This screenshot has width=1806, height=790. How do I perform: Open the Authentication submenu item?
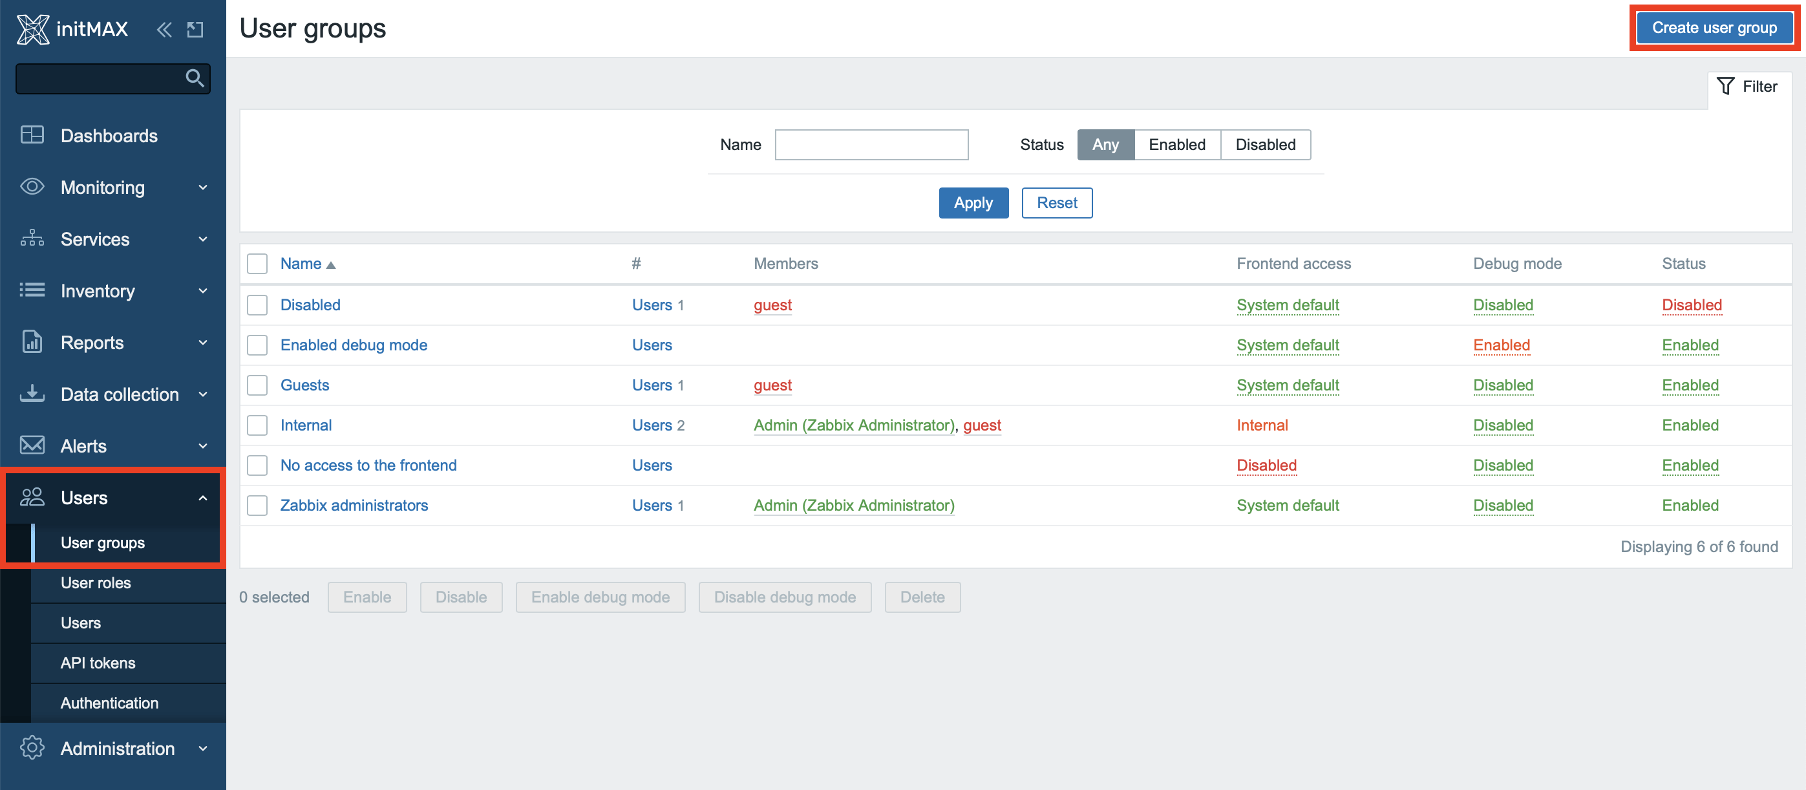point(109,702)
